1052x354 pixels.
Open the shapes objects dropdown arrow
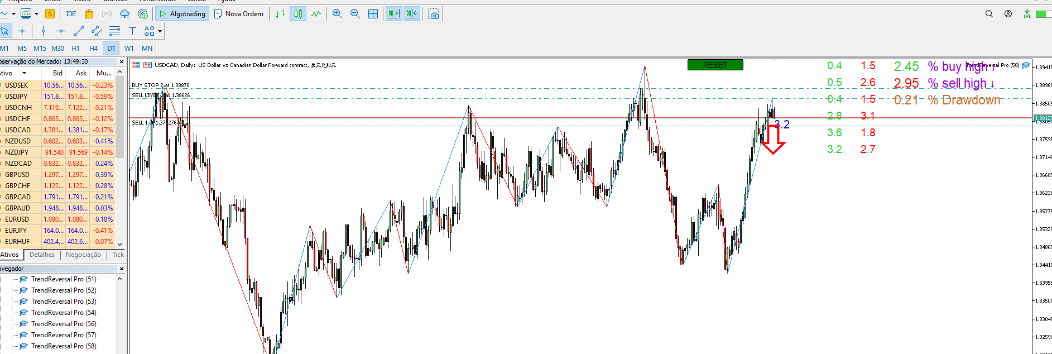coord(160,31)
